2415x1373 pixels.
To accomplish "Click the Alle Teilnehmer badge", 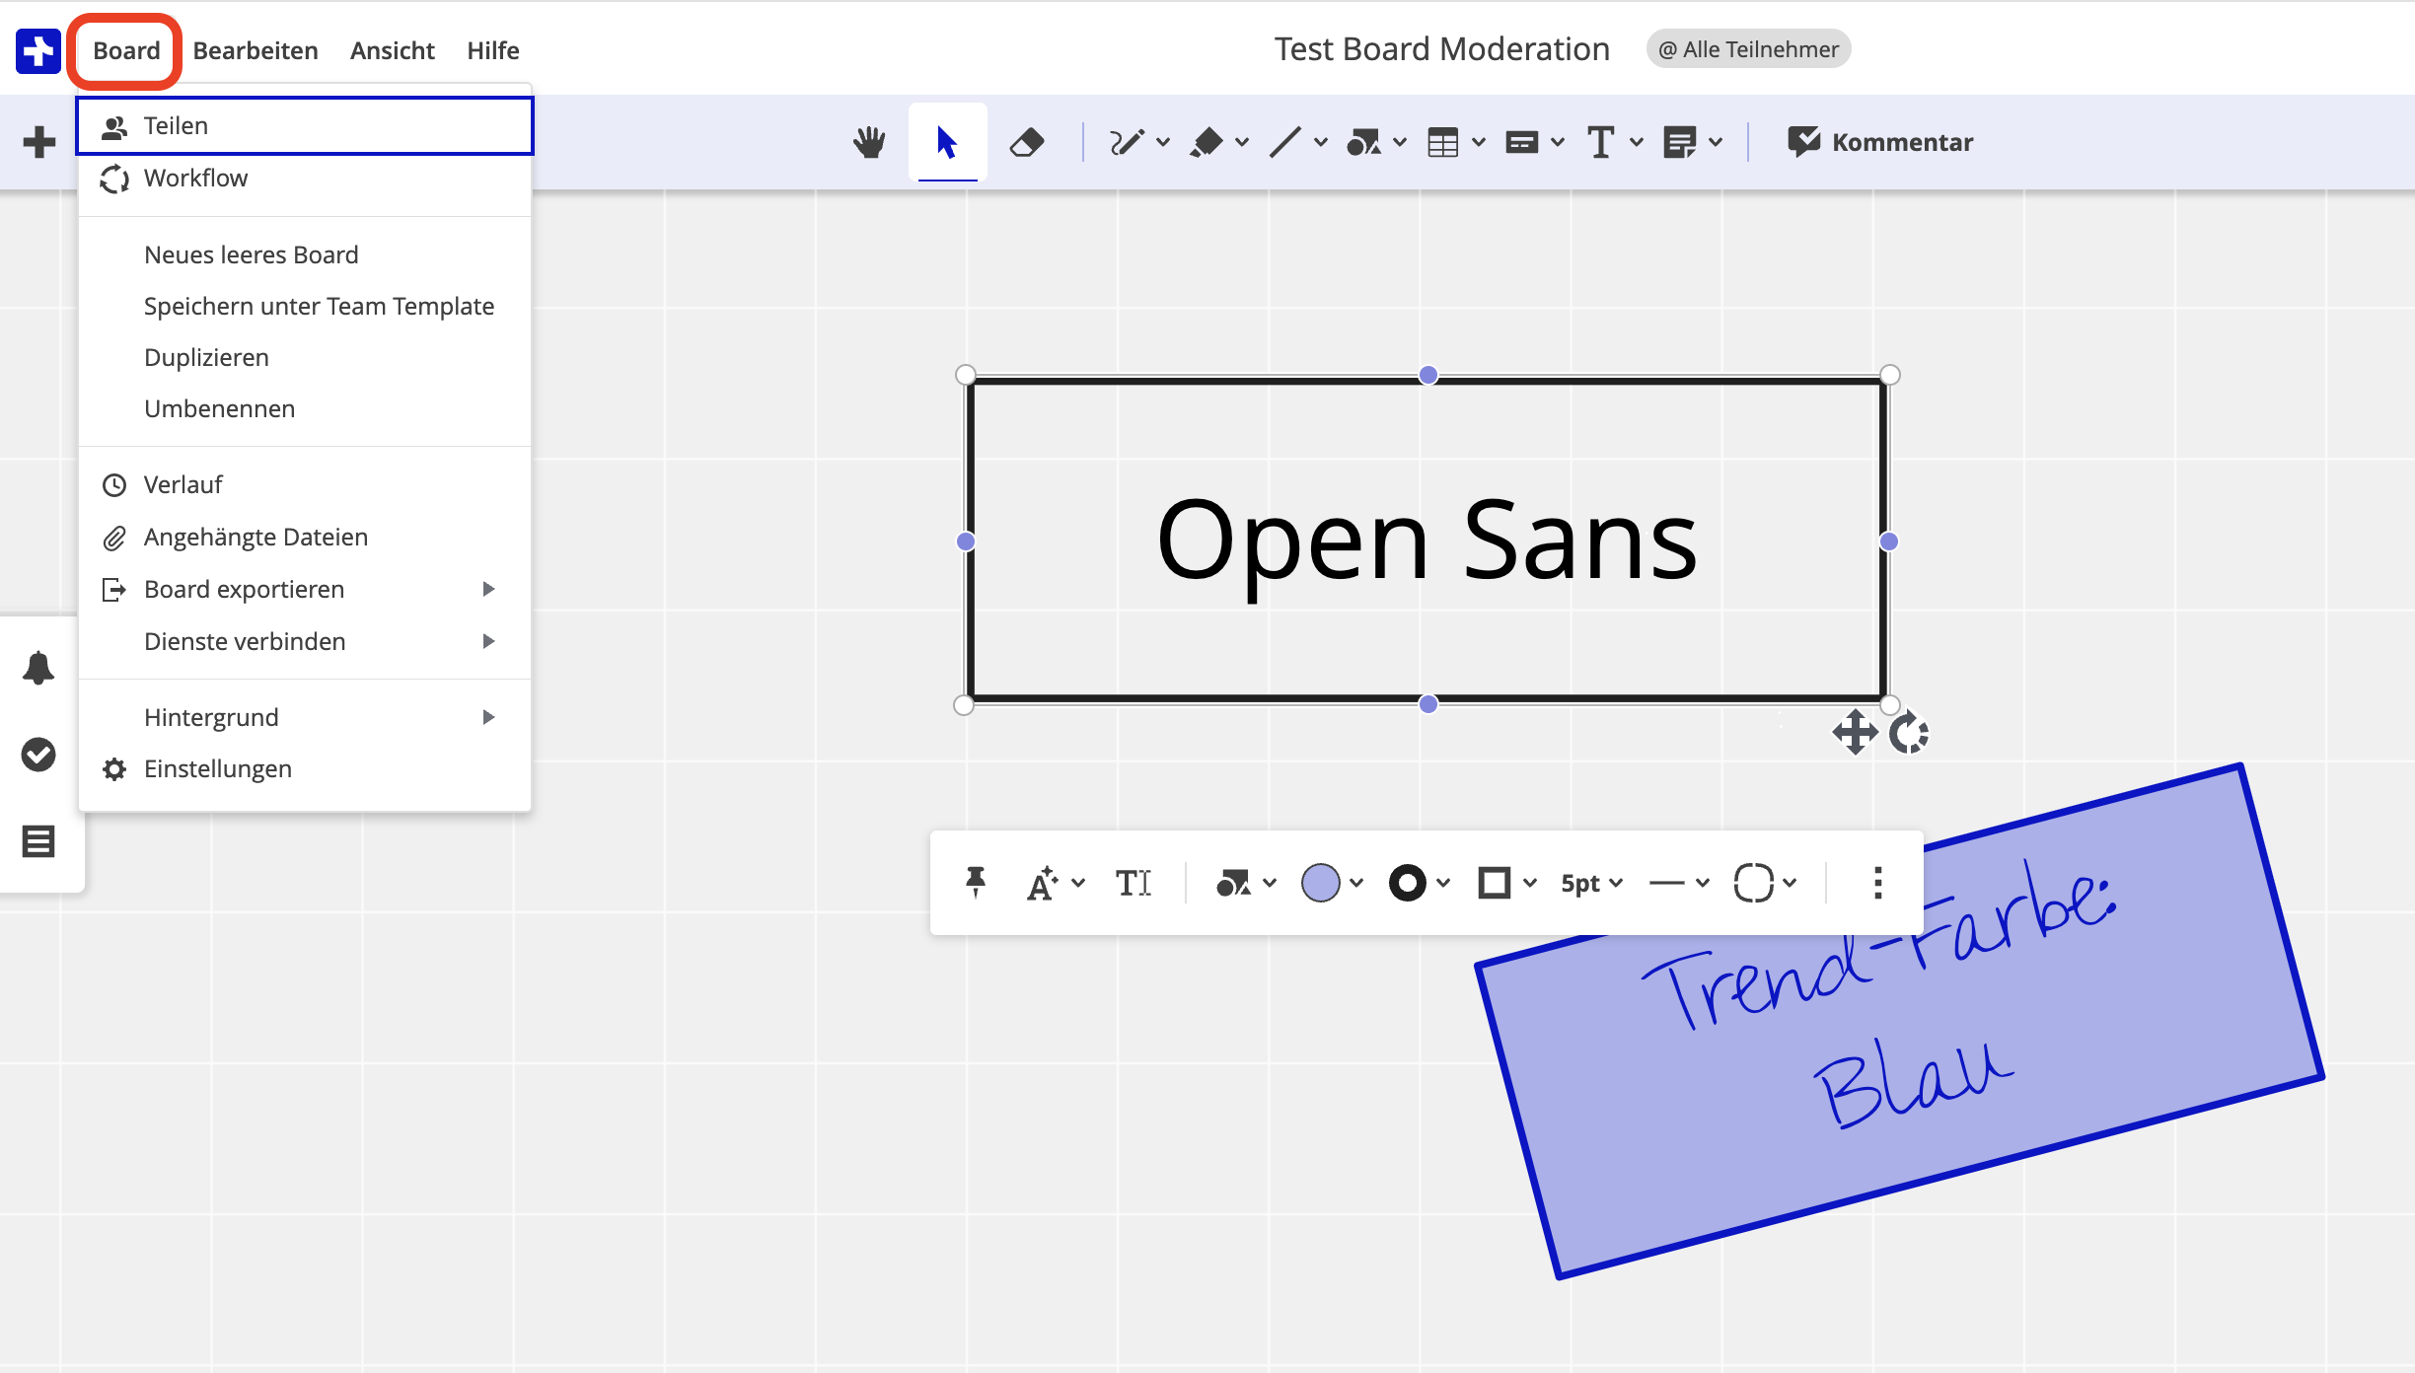I will 1748,49.
